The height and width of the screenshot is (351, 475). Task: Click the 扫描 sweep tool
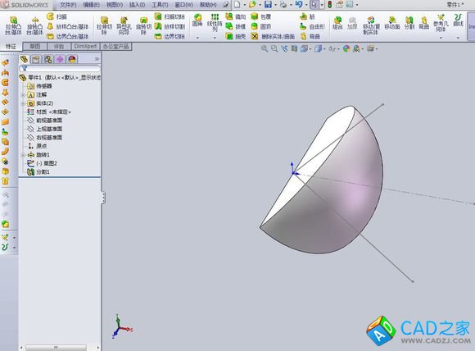click(x=57, y=16)
